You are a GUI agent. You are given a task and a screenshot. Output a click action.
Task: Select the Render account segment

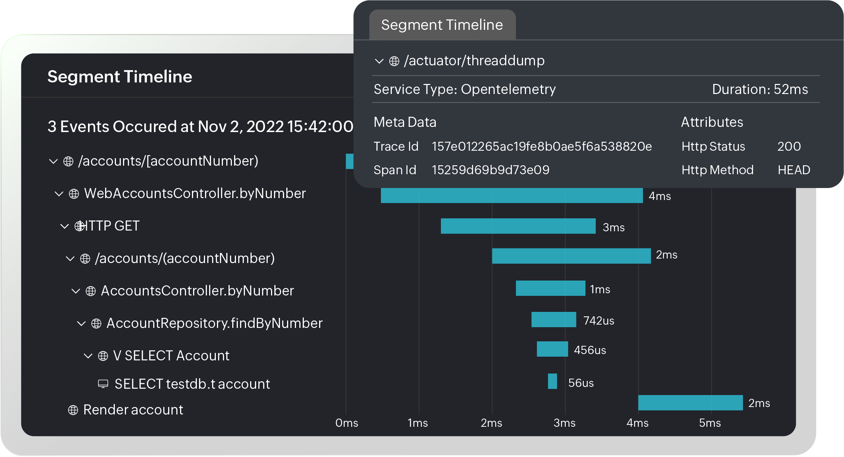(x=133, y=410)
